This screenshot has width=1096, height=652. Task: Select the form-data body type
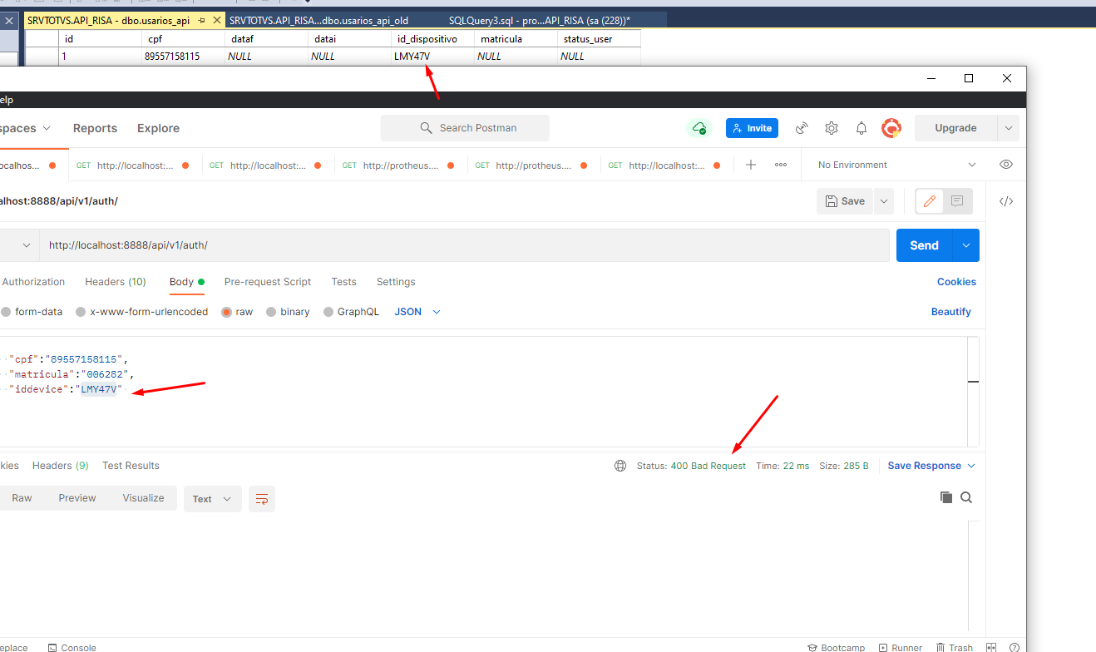tap(32, 312)
